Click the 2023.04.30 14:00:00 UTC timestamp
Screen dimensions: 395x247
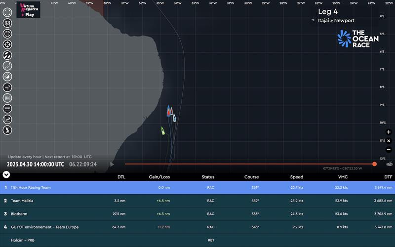pos(35,165)
